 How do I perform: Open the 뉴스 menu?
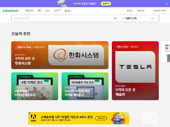[x=48, y=11]
